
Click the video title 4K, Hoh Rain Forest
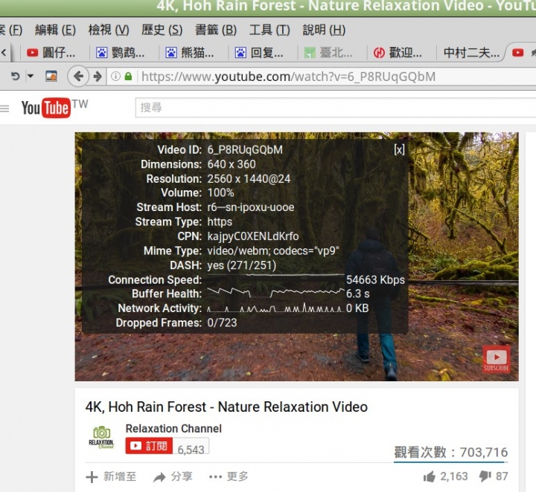(x=226, y=407)
